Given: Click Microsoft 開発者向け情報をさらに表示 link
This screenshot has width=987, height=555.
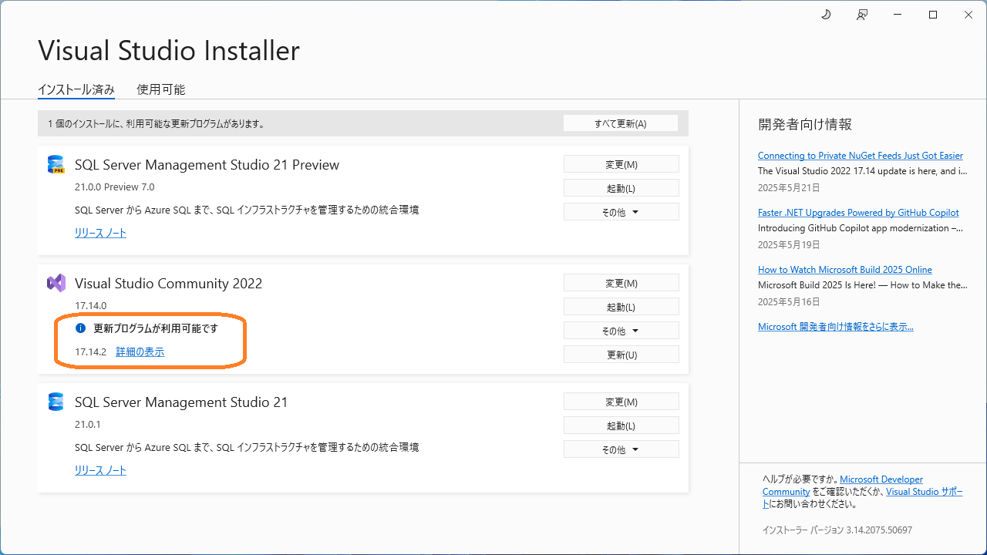Looking at the screenshot, I should [836, 327].
